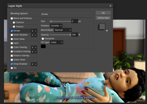
Task: Click the Color Overlay reorder arrows icon
Action: (x=32, y=47)
